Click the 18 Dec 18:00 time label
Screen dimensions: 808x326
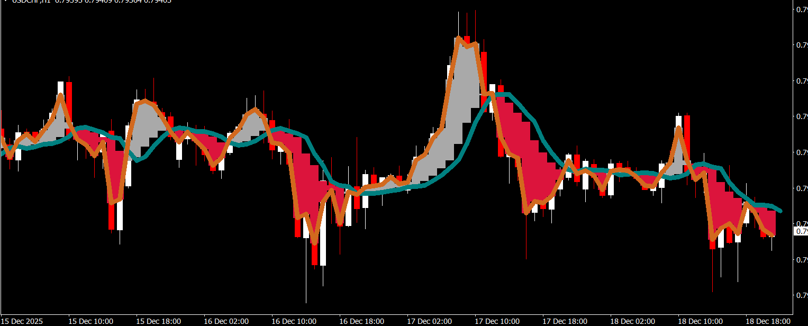pyautogui.click(x=768, y=321)
